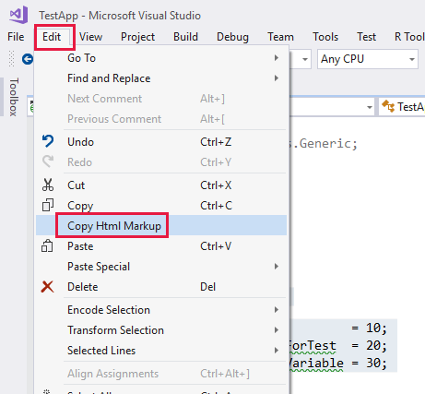This screenshot has width=425, height=394.
Task: Click the Redo arrow icon in menu
Action: click(x=48, y=161)
